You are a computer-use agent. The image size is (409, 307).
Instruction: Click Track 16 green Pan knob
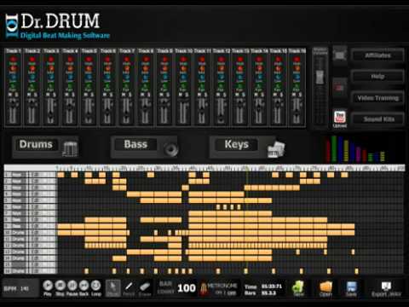297,85
